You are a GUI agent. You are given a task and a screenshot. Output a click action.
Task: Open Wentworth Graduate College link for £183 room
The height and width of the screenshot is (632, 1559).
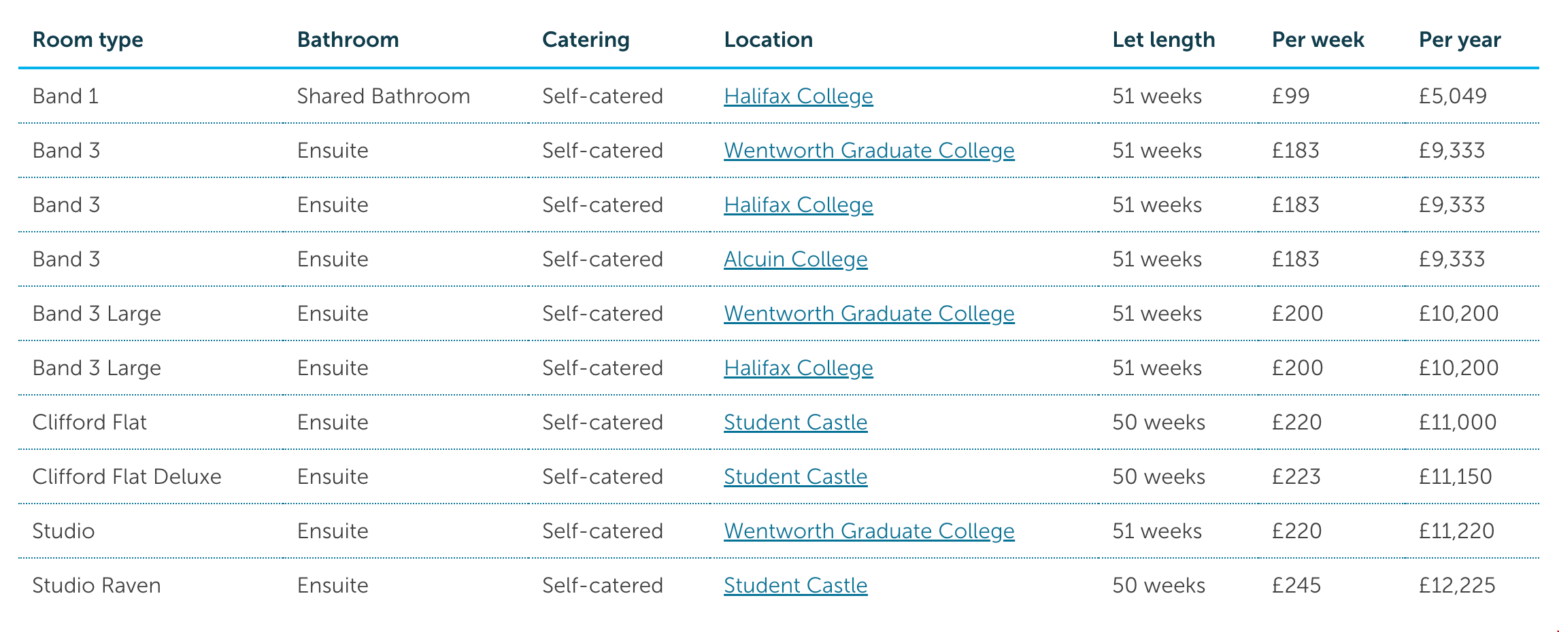pos(869,150)
